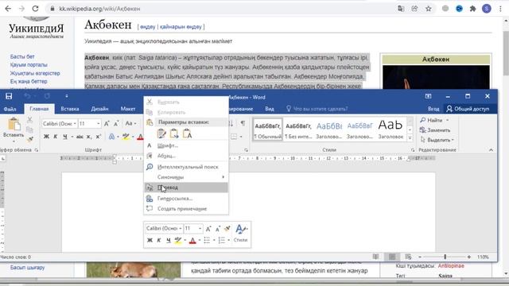Viewport: 509px width, 286px height.
Task: Select Абзац... in context menu
Action: coord(186,156)
